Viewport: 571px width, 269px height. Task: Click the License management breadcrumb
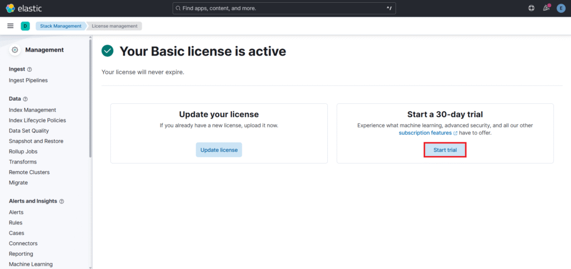(115, 26)
